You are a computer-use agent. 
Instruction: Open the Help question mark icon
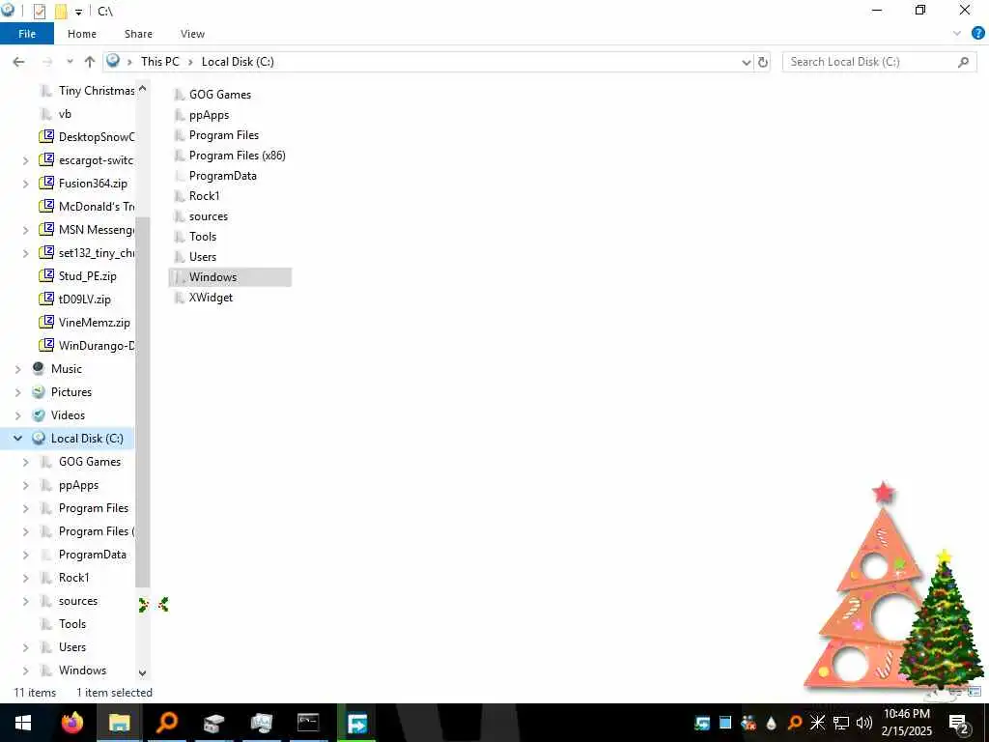[977, 34]
